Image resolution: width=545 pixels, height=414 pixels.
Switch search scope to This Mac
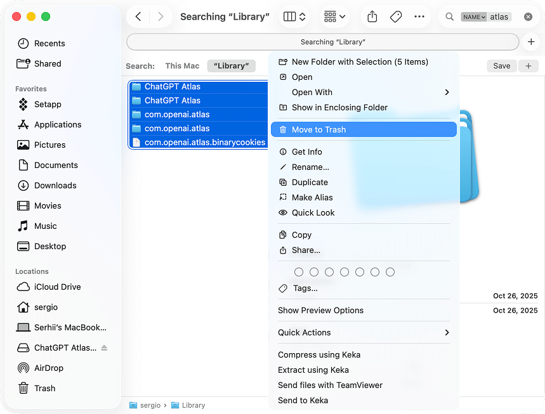(x=182, y=65)
